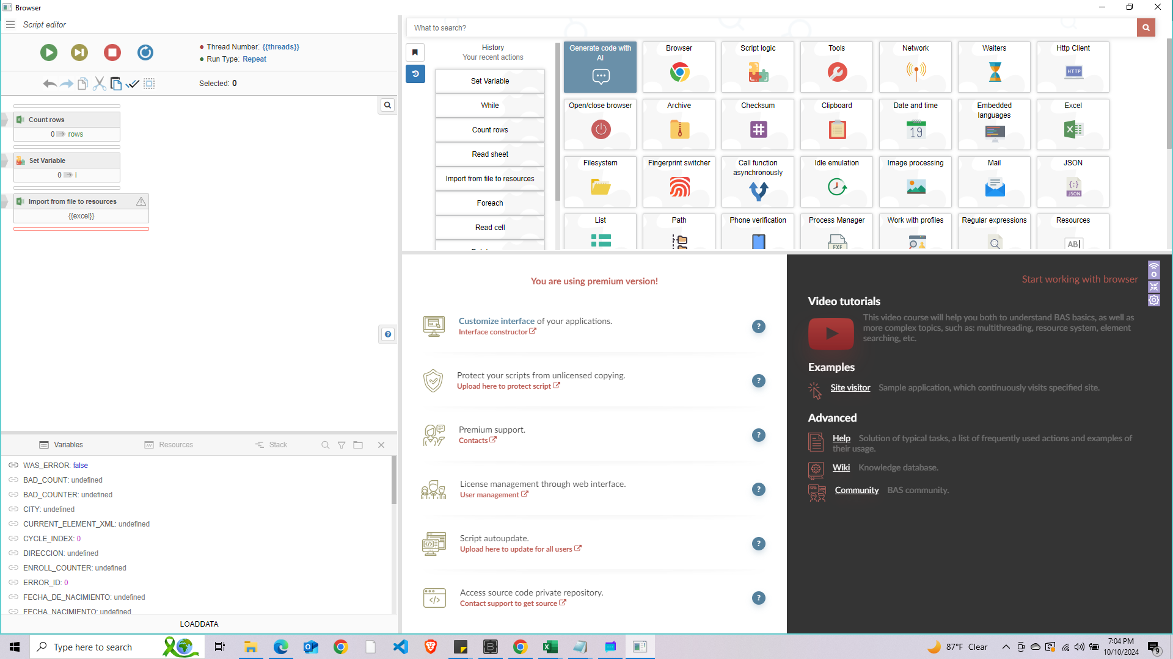Click Generate code with AI tile

click(600, 67)
